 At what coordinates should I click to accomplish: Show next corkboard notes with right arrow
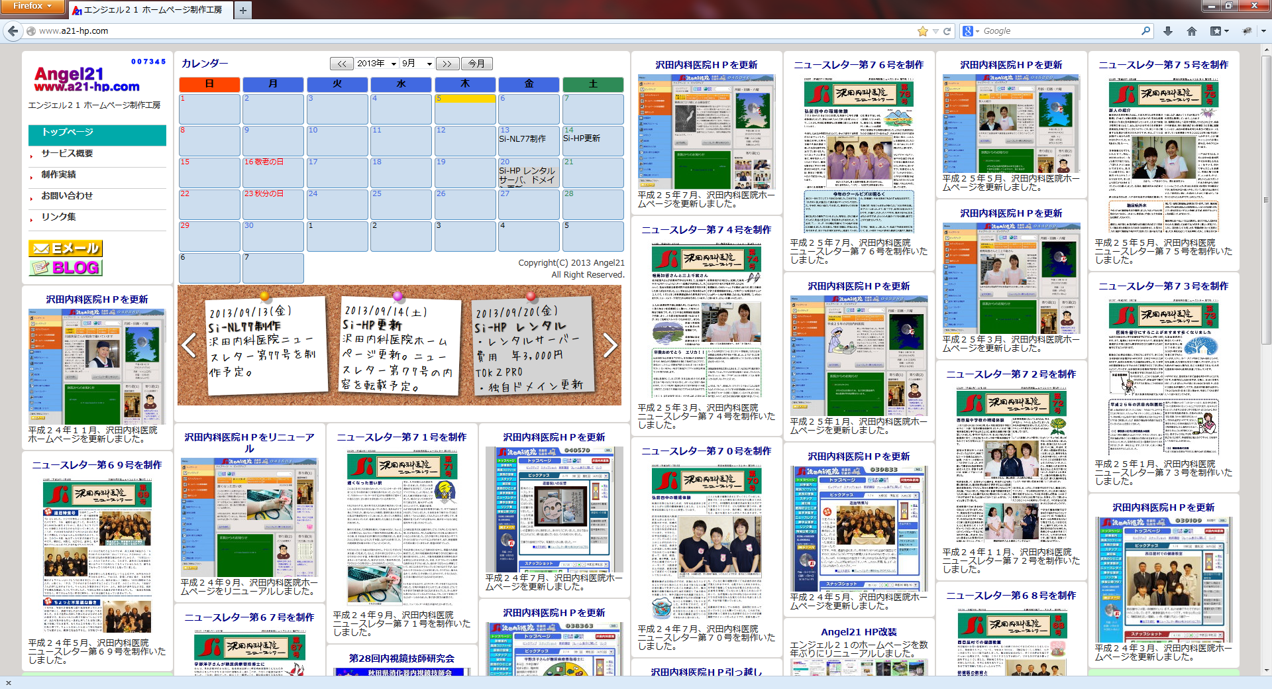[x=610, y=345]
